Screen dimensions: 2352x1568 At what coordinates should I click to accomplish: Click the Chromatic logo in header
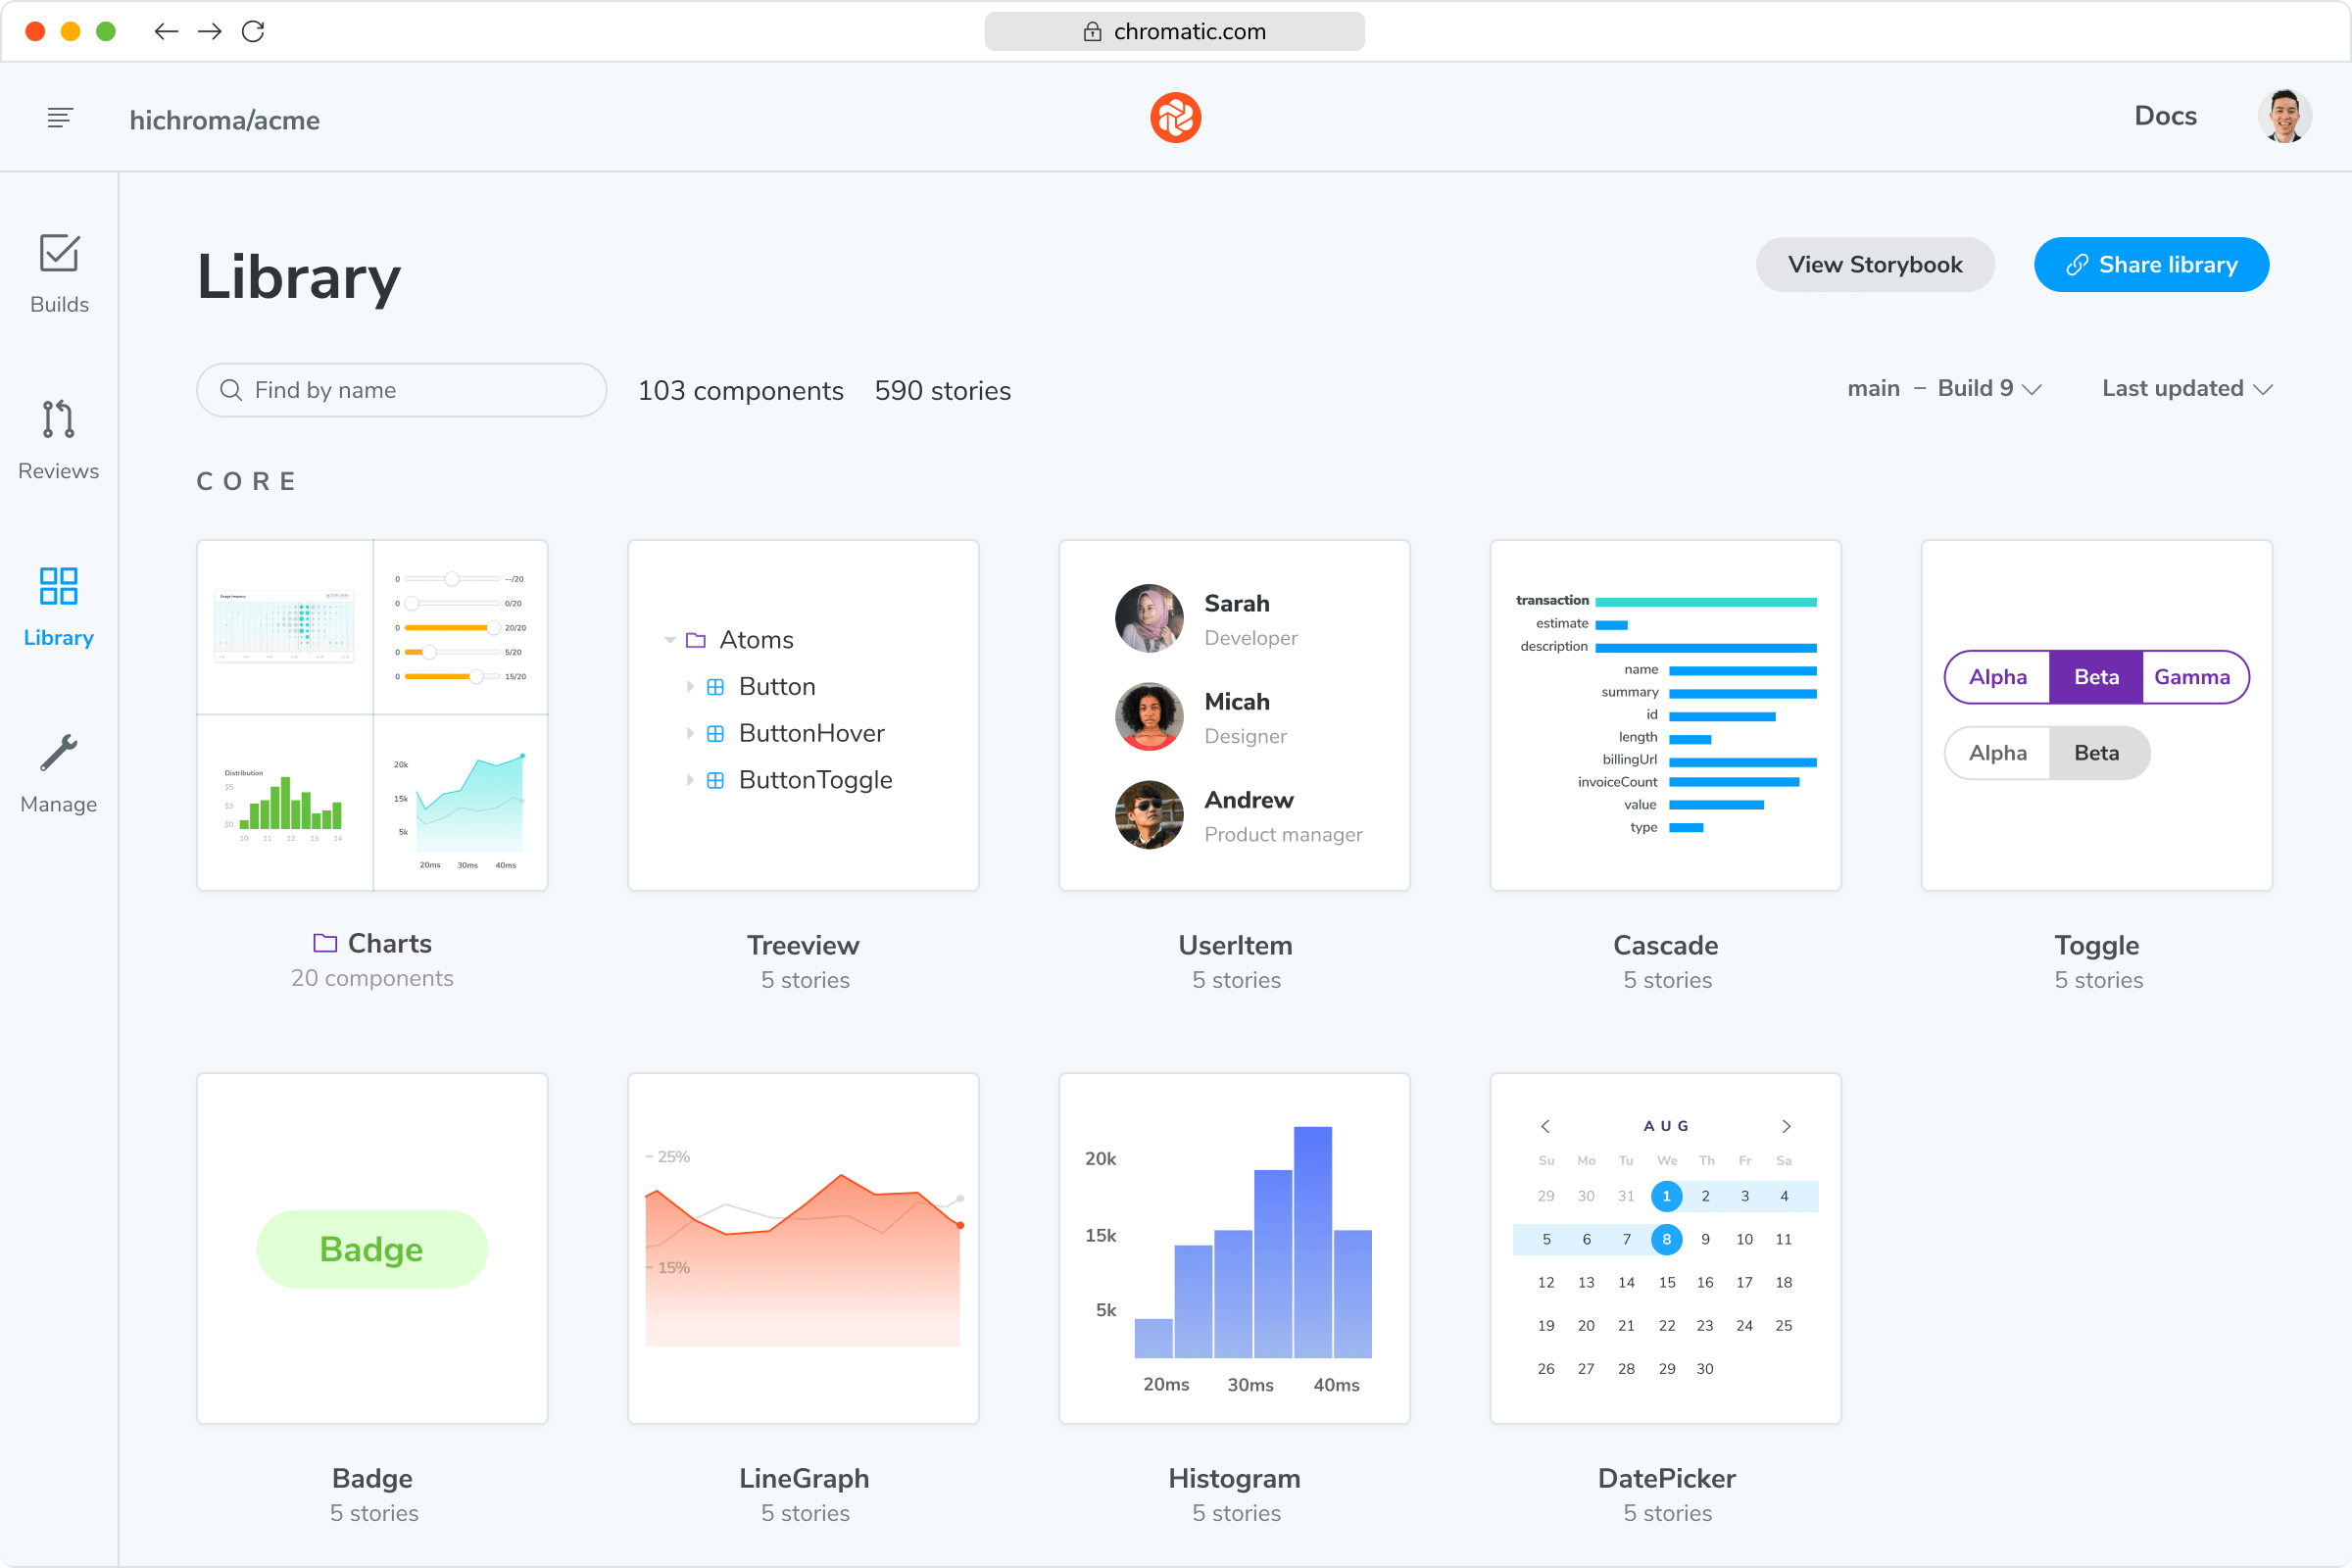point(1176,118)
